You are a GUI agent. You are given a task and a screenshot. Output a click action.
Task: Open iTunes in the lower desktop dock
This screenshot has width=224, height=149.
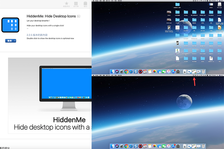[169, 146]
